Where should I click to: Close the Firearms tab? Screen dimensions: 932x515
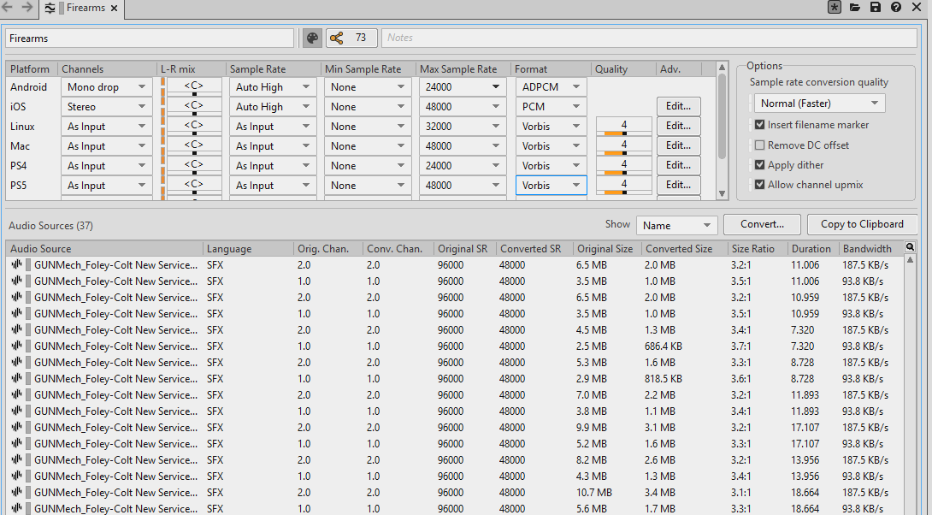point(115,9)
